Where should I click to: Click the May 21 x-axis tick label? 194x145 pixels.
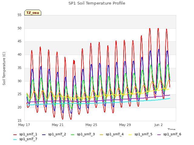point(58,125)
